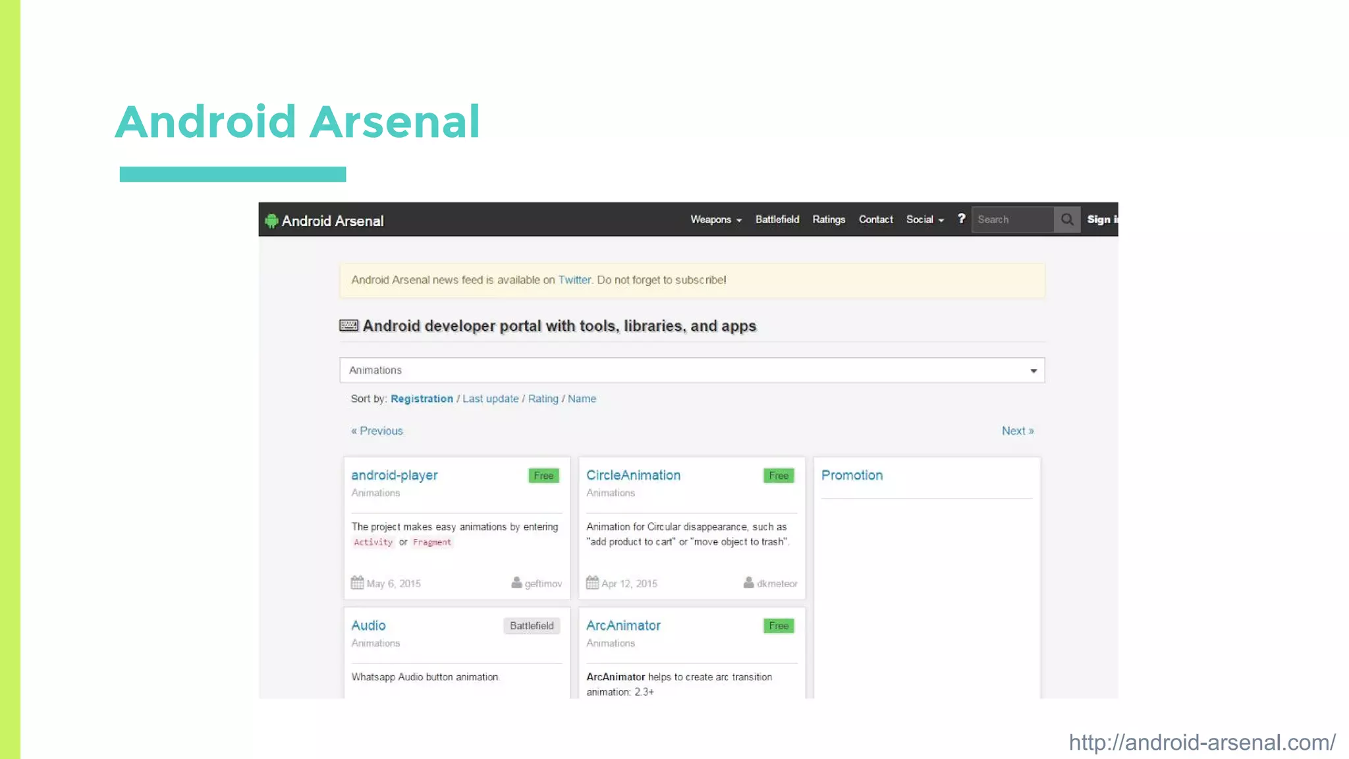This screenshot has width=1349, height=759.
Task: Sort by Last update
Action: tap(491, 399)
